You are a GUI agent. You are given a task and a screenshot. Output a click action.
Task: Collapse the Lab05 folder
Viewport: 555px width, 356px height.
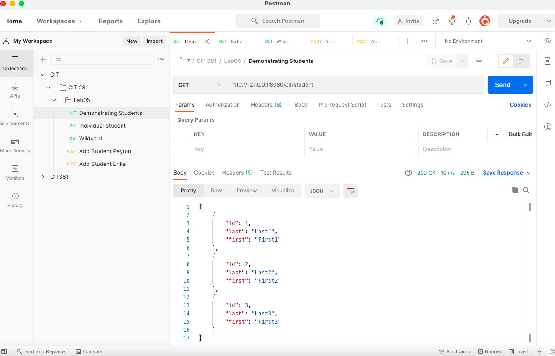pos(54,100)
